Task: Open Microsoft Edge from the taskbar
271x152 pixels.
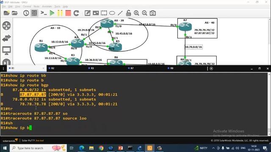Action: pos(82,148)
